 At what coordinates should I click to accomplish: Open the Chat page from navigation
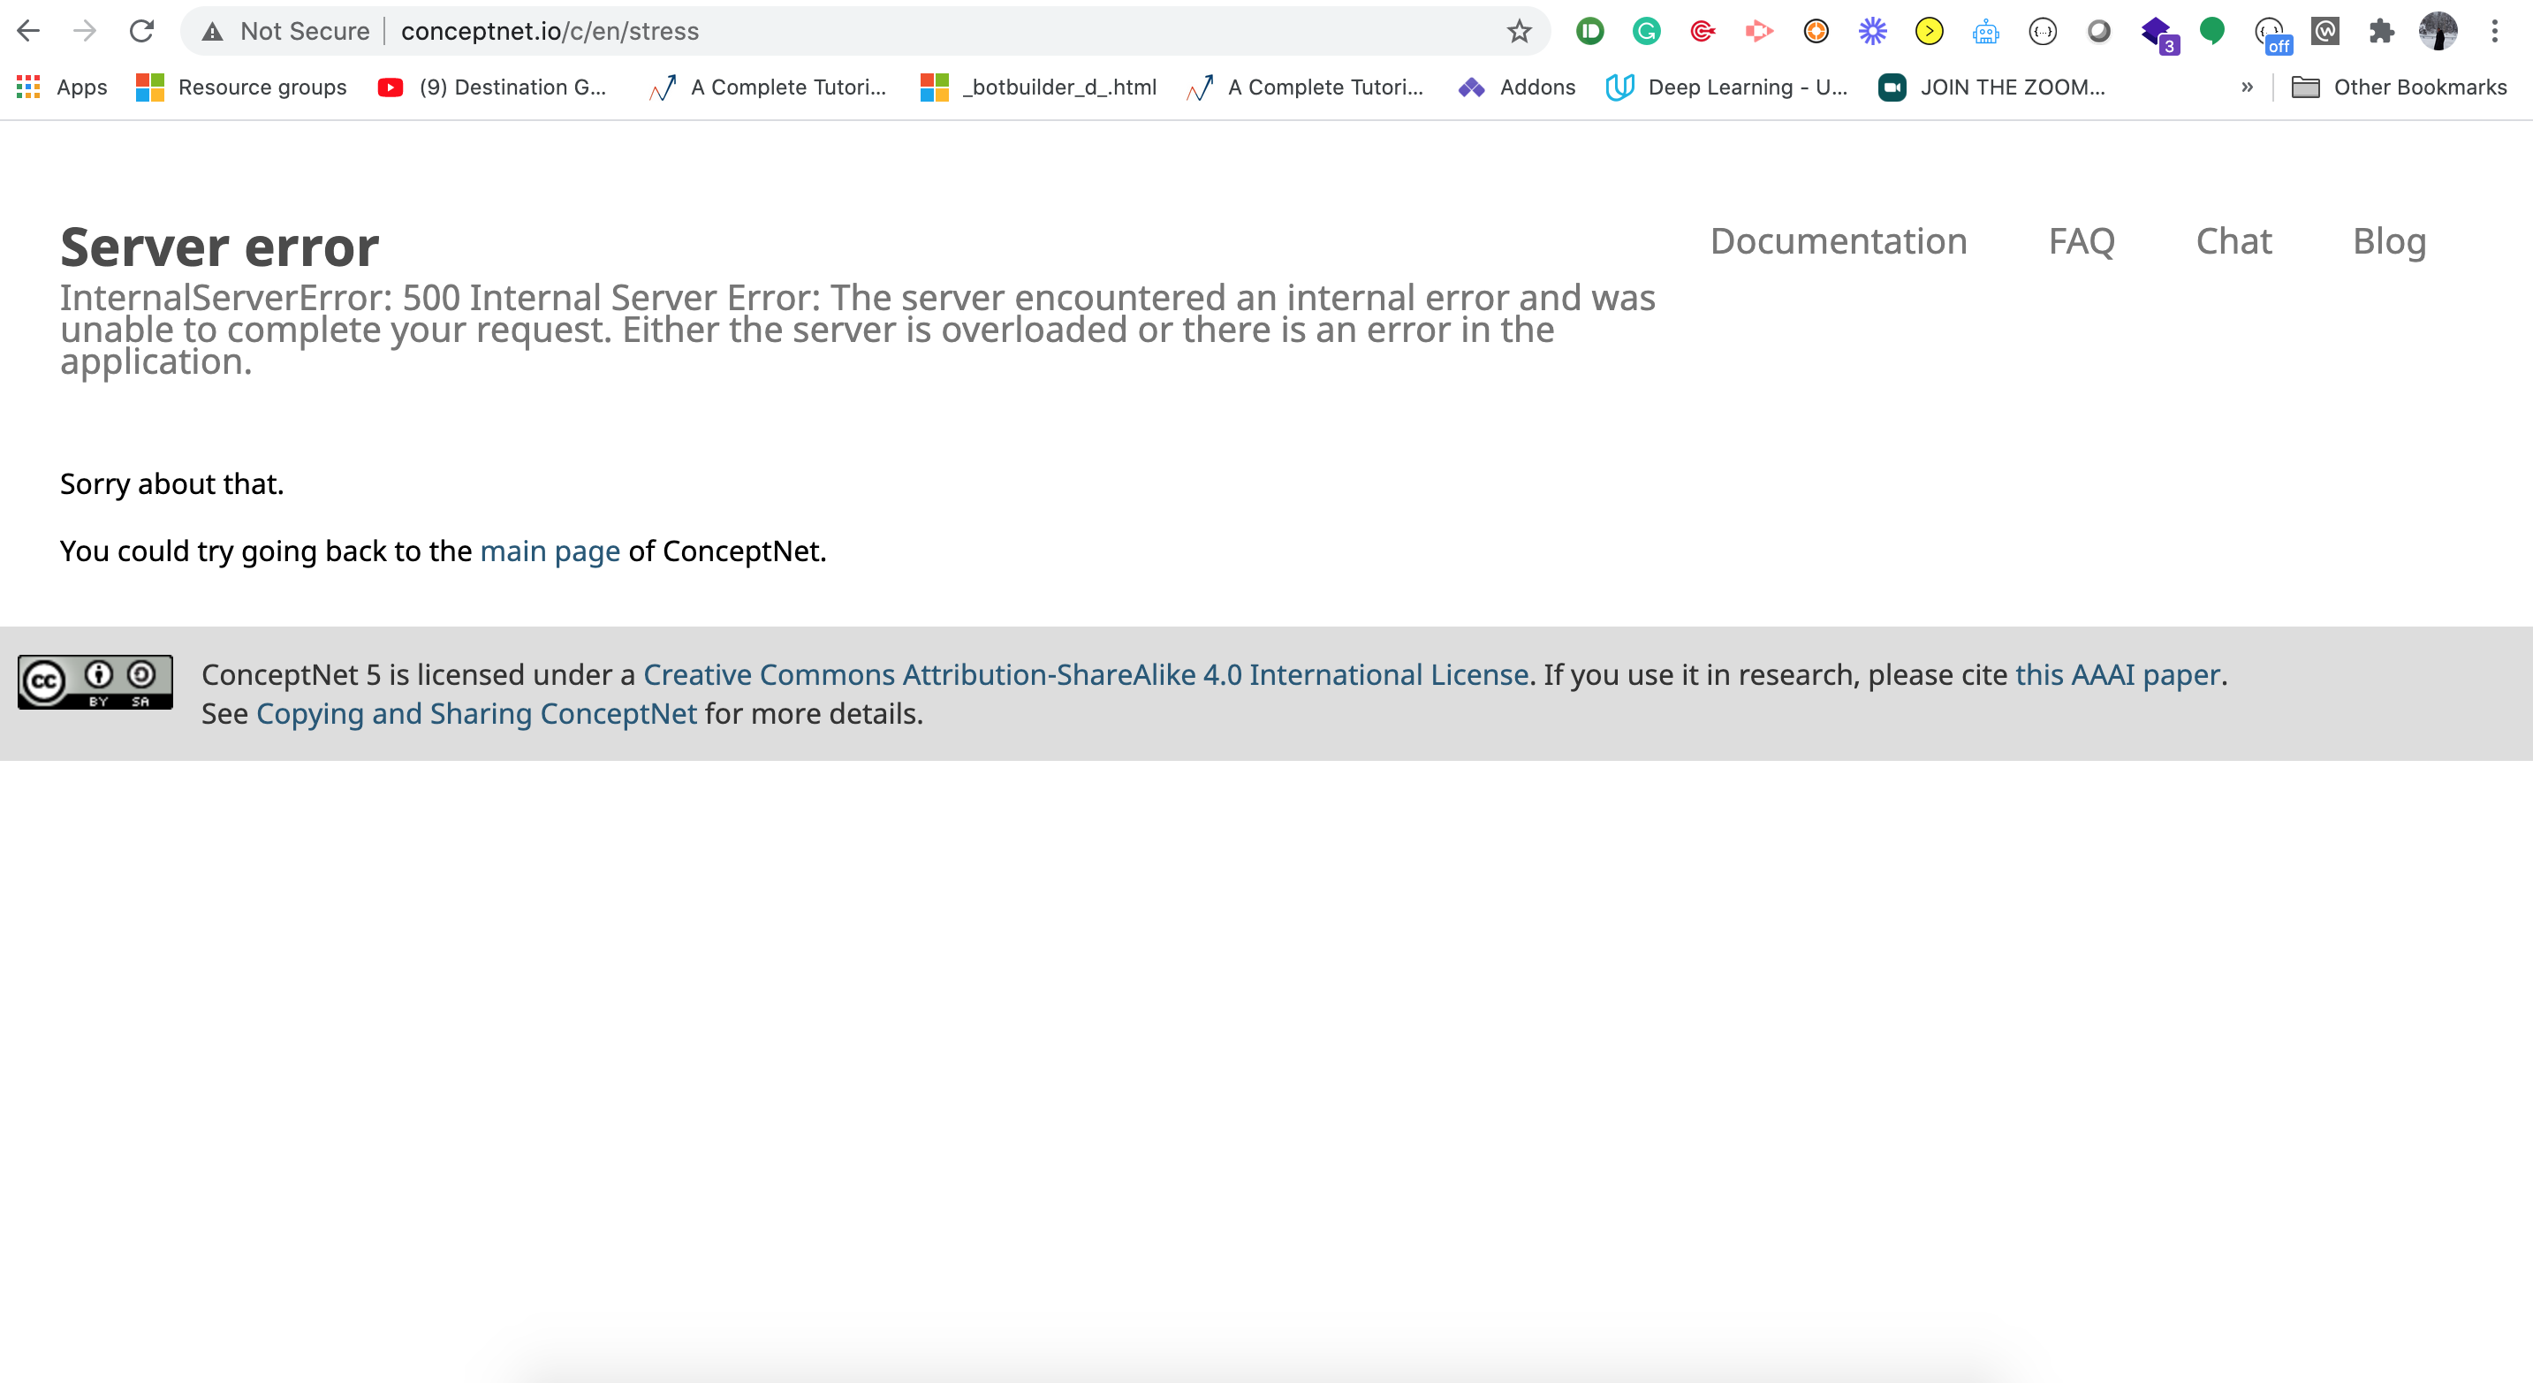(2234, 241)
